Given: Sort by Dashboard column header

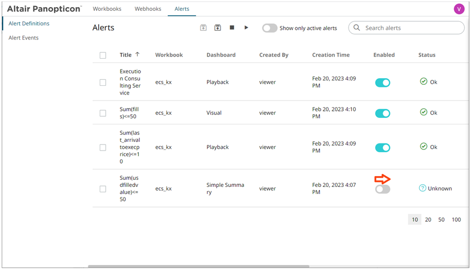Looking at the screenshot, I should pyautogui.click(x=221, y=55).
